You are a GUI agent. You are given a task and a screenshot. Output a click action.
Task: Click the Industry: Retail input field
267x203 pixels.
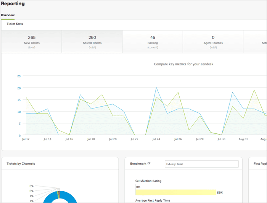click(201, 164)
